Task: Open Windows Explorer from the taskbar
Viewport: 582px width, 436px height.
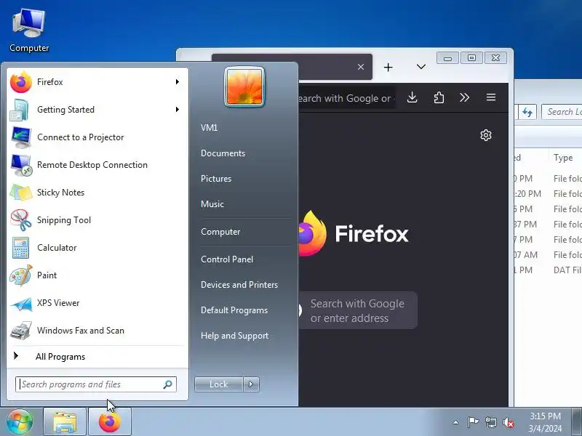Action: tap(65, 422)
